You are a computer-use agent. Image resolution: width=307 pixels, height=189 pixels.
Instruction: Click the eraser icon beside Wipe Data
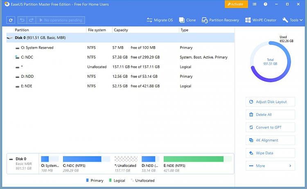pyautogui.click(x=251, y=153)
